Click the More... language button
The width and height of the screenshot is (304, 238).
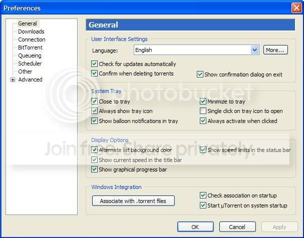click(275, 50)
